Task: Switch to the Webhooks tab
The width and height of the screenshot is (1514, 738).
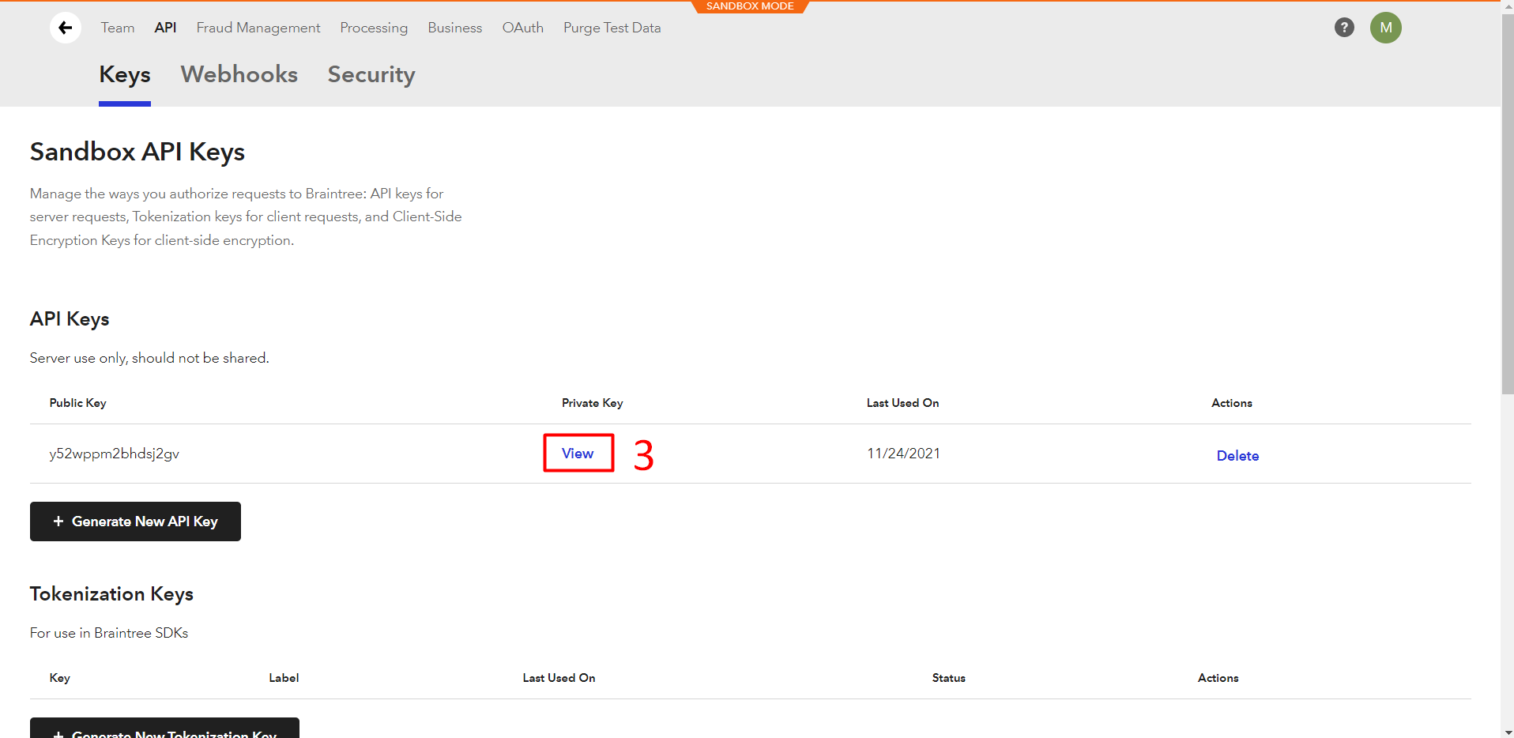Action: tap(239, 74)
